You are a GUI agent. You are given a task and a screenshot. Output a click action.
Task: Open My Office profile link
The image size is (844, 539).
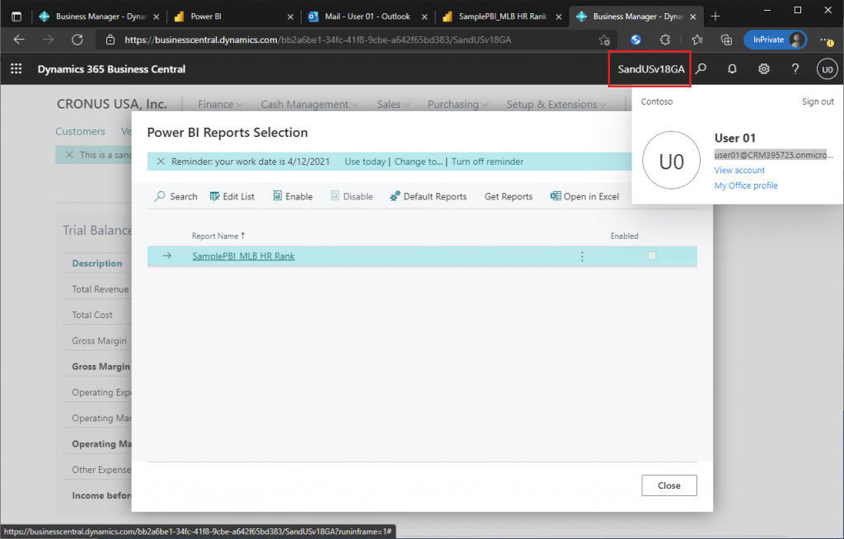tap(745, 185)
